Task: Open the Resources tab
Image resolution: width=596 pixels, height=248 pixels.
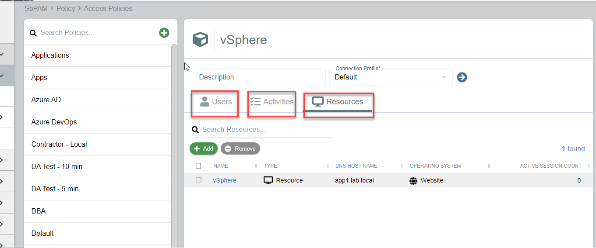Action: point(338,102)
